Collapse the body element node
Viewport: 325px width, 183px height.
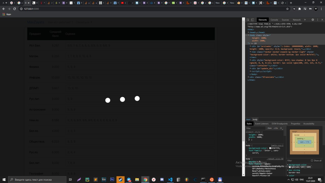[249, 35]
